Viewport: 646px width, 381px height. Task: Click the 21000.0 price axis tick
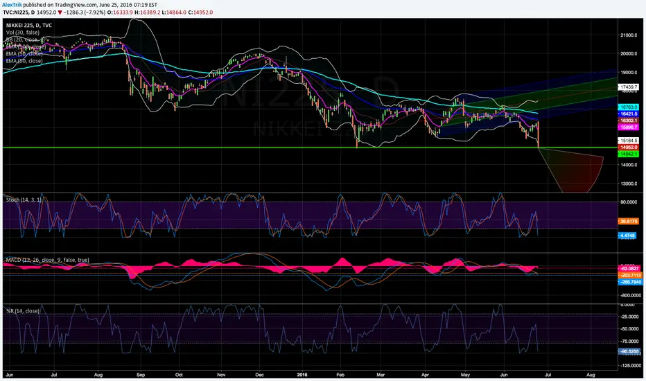[629, 35]
